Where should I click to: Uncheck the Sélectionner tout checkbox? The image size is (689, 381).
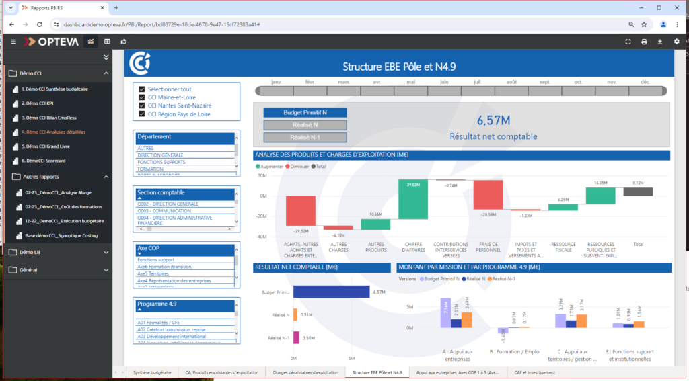pos(142,89)
